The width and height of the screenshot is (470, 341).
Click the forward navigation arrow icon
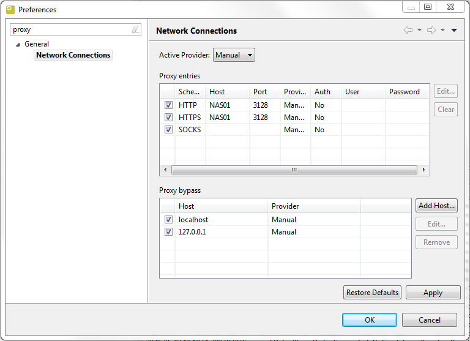(x=431, y=30)
